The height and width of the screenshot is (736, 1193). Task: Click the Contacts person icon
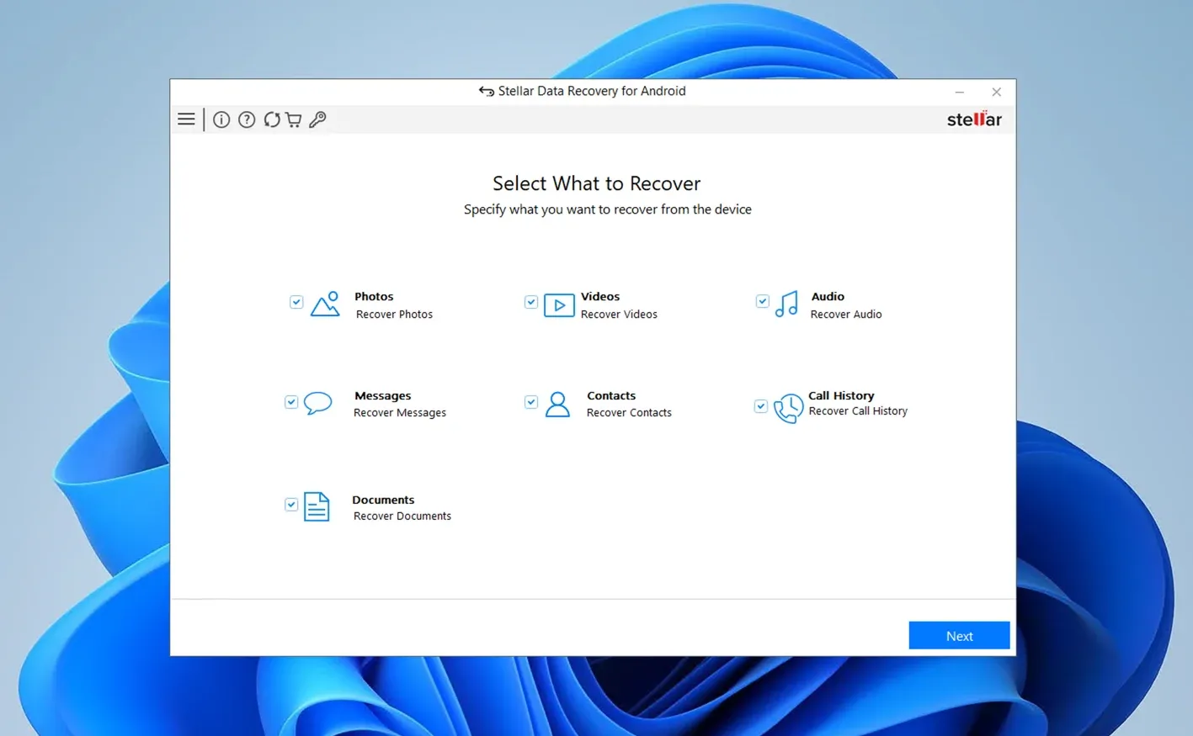tap(557, 405)
